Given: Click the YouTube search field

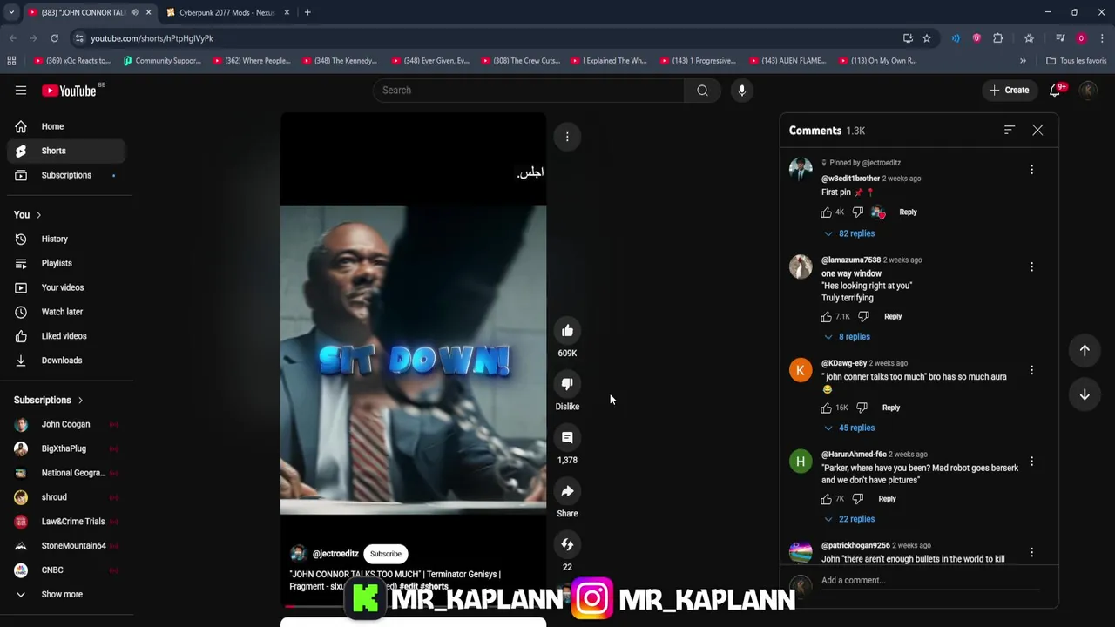Looking at the screenshot, I should point(529,91).
